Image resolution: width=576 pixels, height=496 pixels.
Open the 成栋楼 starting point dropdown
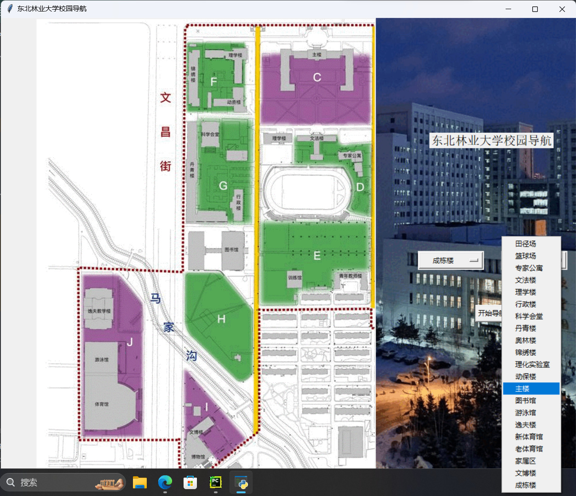point(450,260)
